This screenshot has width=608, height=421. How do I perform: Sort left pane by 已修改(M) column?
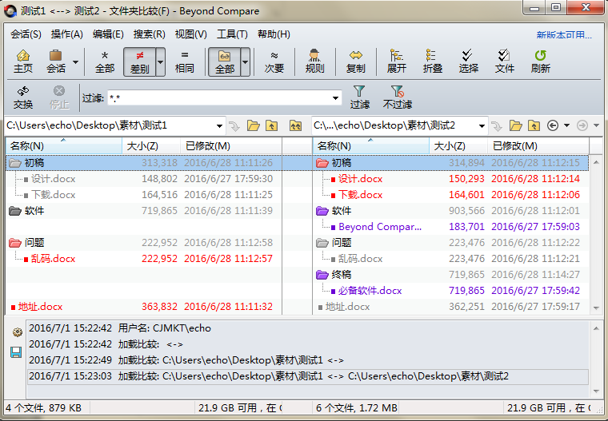coord(231,146)
